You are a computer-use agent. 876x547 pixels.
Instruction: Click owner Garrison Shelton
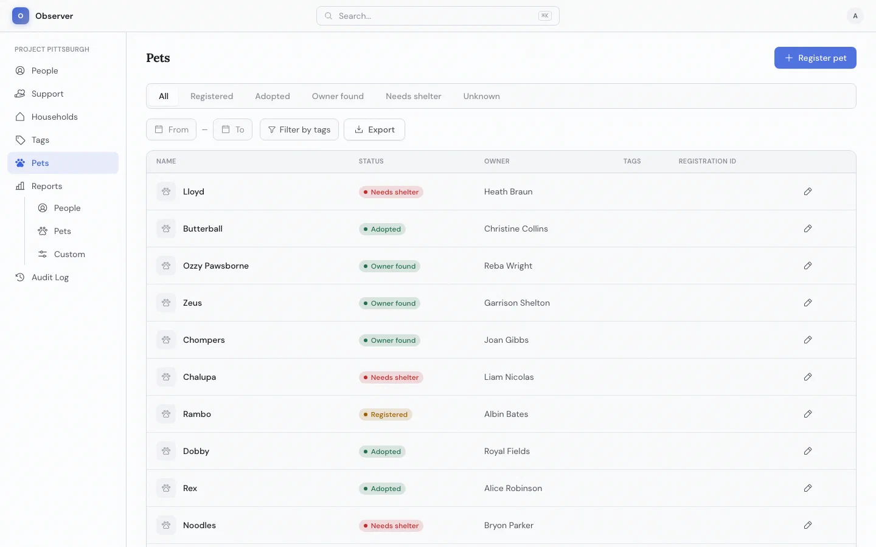(x=517, y=303)
